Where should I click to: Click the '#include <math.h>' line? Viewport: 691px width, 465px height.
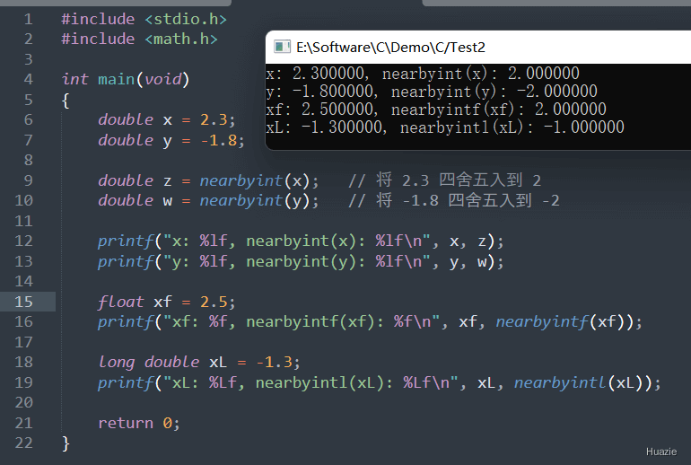coord(140,39)
